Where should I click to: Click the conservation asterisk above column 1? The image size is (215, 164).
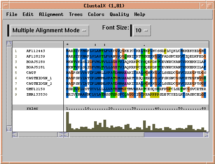tap(67, 45)
